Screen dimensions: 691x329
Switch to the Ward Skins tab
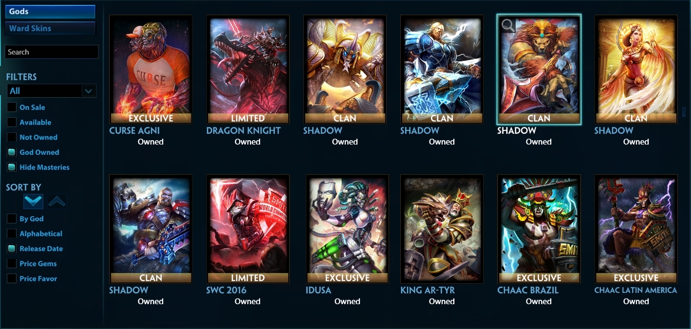[x=50, y=28]
